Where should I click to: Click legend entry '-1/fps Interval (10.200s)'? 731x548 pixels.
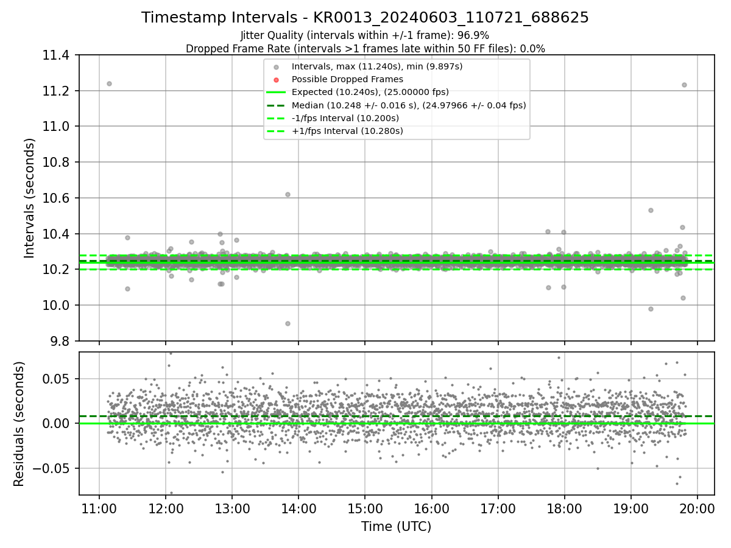345,118
